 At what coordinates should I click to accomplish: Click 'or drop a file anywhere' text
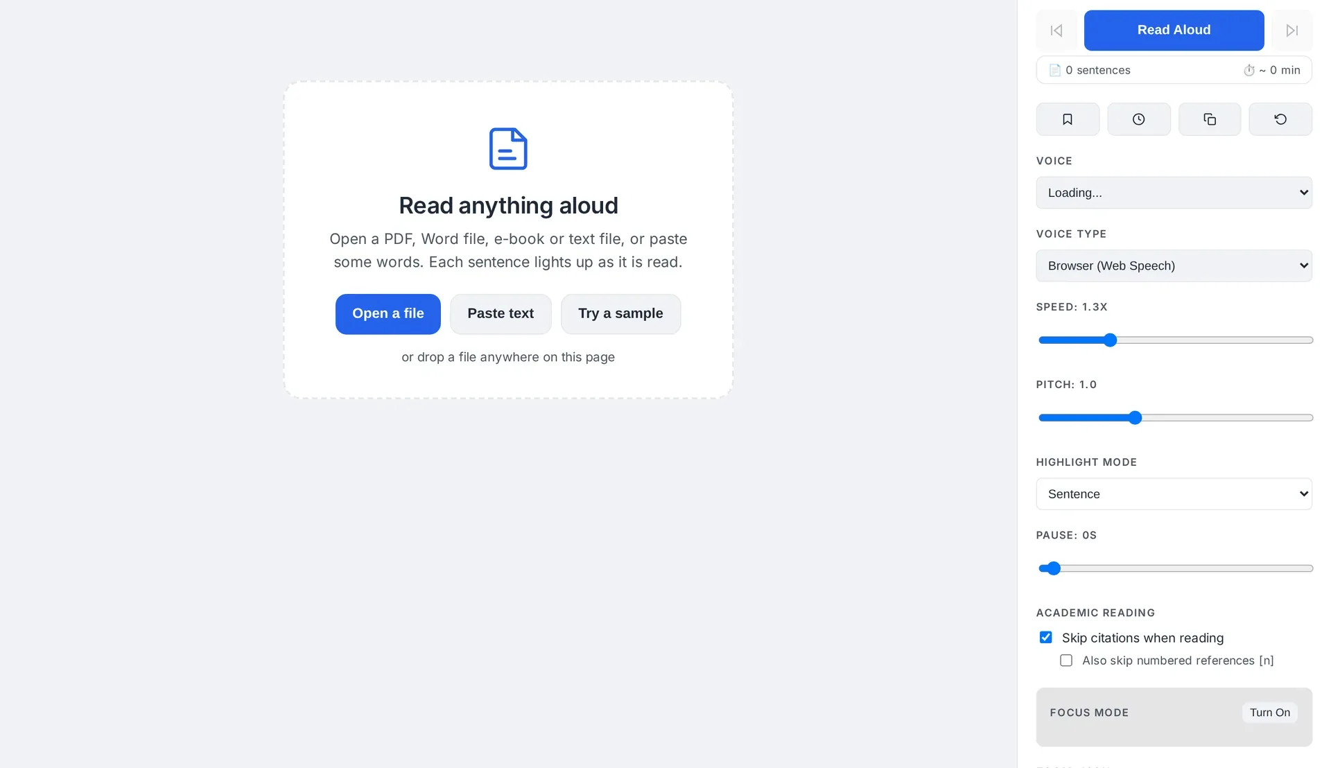click(508, 357)
